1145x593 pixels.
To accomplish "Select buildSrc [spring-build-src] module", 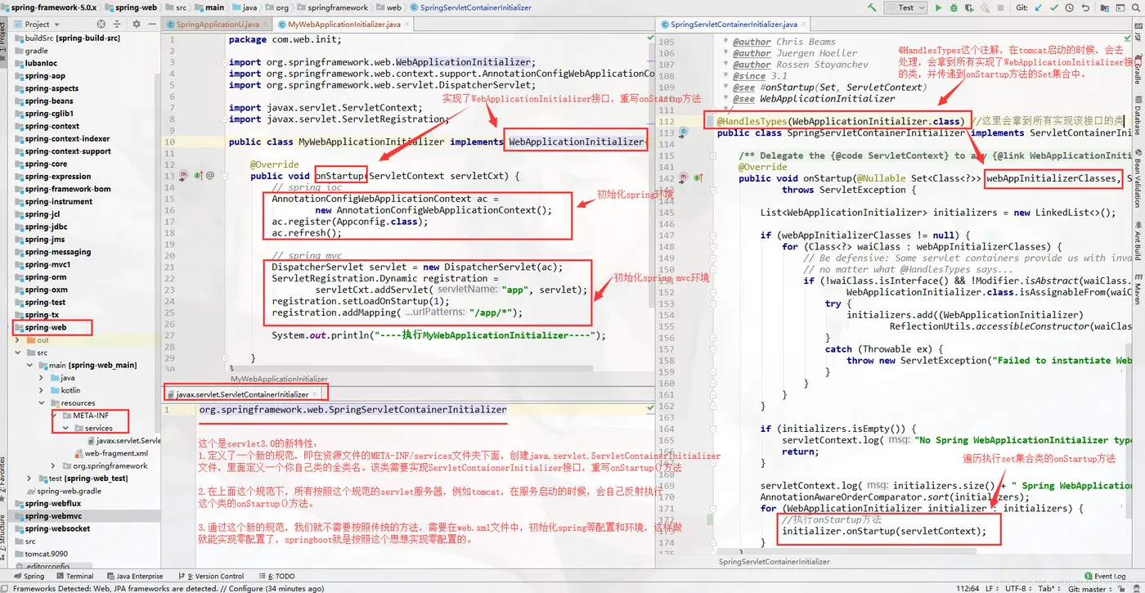I will coord(65,38).
